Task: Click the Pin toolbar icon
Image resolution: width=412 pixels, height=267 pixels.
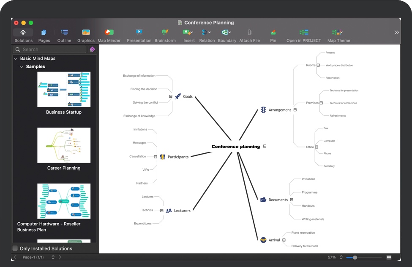Action: click(x=273, y=32)
